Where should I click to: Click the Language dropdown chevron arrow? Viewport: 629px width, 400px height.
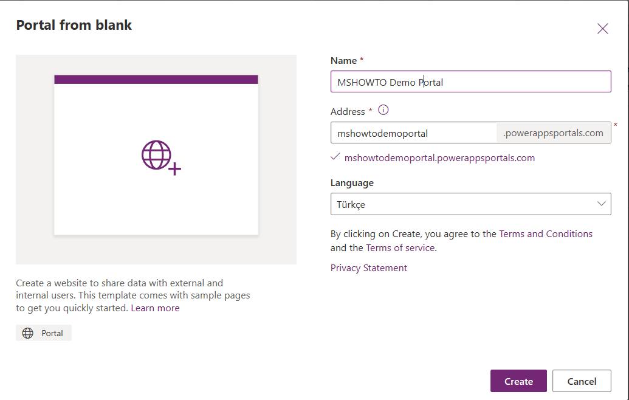(x=601, y=204)
